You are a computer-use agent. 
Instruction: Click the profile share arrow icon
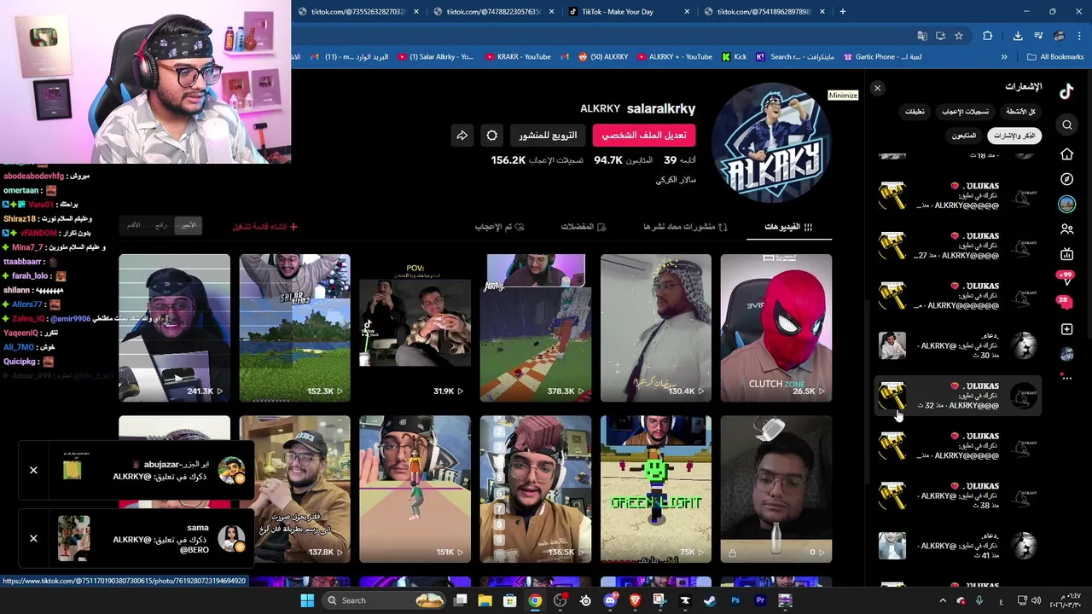click(462, 136)
